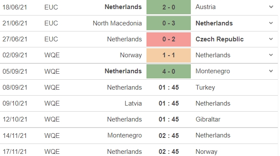280x156 pixels.
Task: Click the green 2 - 0 score box
Action: click(168, 7)
